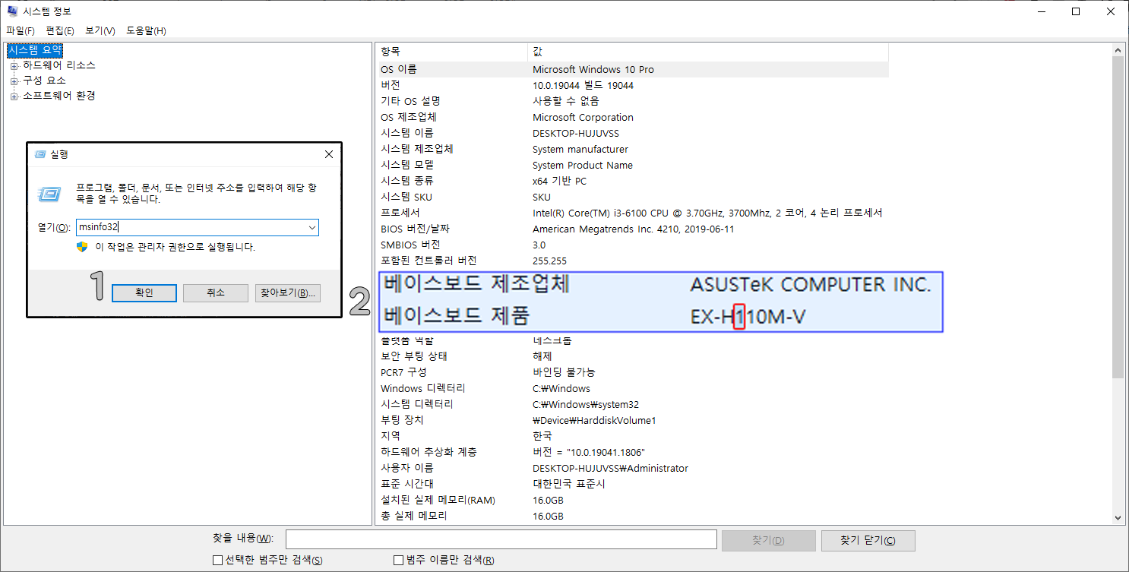Select the 시스템 제조업체 row label
The height and width of the screenshot is (572, 1129).
point(417,149)
